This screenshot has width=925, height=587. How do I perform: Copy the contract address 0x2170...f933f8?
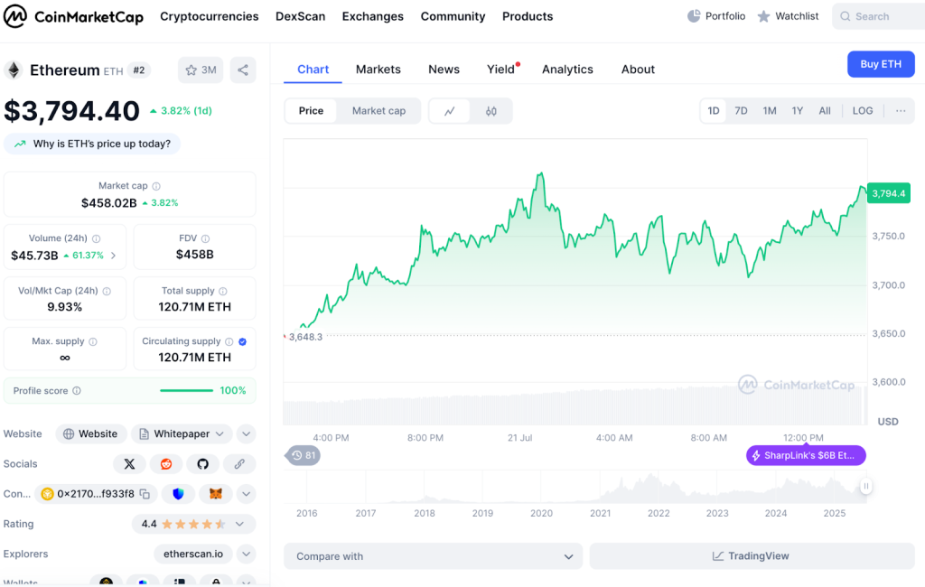[145, 494]
